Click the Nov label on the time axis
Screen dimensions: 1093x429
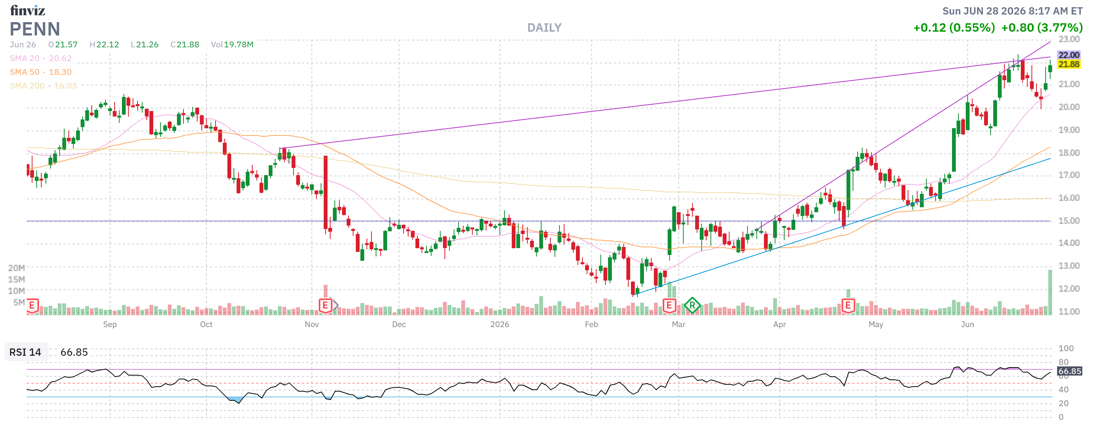pos(312,325)
